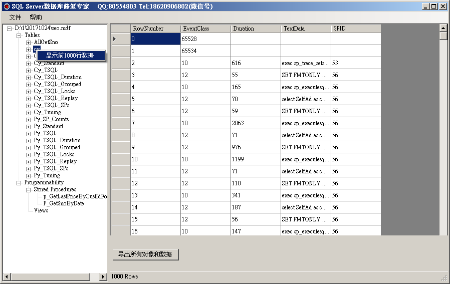The image size is (450, 284).
Task: Collapse the Stored Procedures node
Action: click(x=28, y=190)
